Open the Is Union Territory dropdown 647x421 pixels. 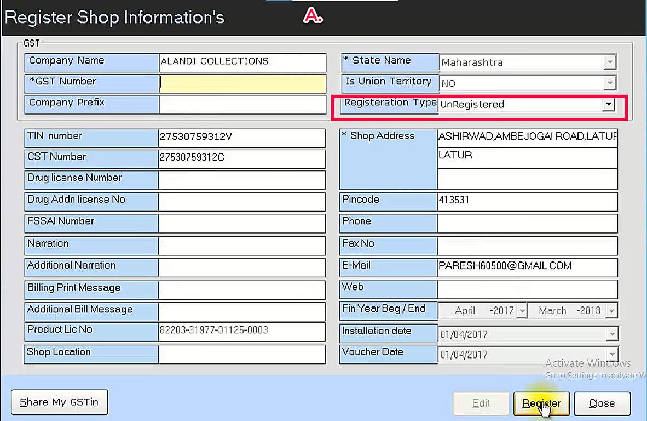[x=609, y=83]
